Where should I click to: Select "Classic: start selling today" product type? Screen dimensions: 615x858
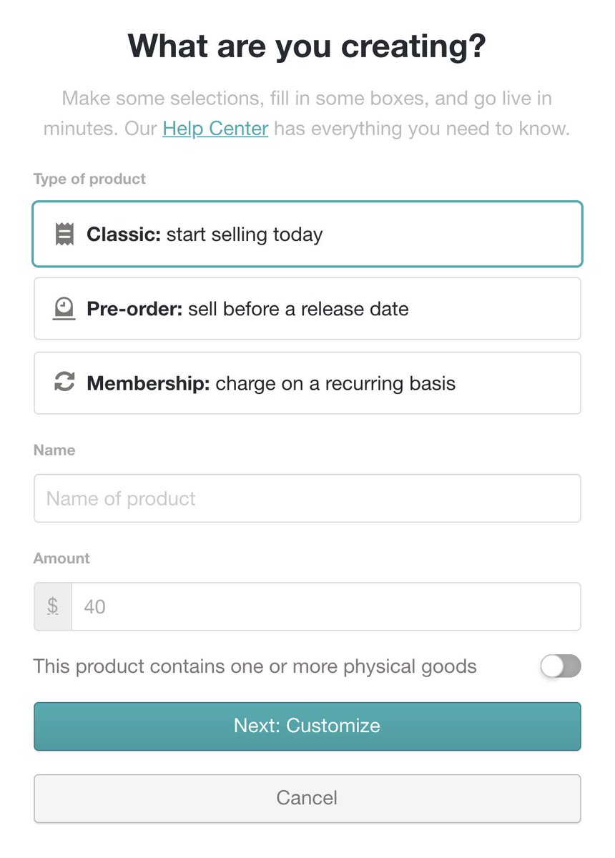(307, 234)
